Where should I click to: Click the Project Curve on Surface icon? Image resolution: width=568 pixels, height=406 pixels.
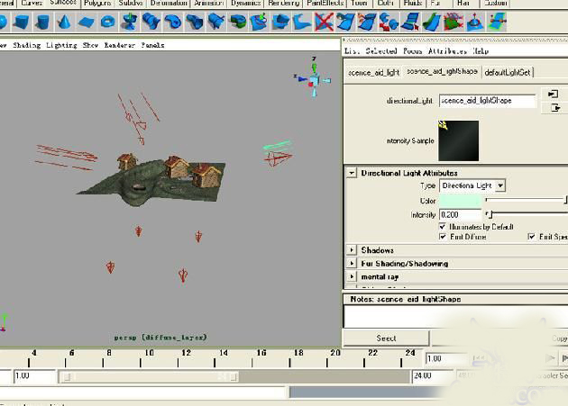[x=344, y=22]
